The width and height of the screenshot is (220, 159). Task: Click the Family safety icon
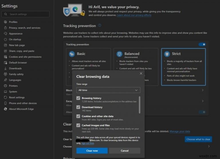click(x=5, y=74)
